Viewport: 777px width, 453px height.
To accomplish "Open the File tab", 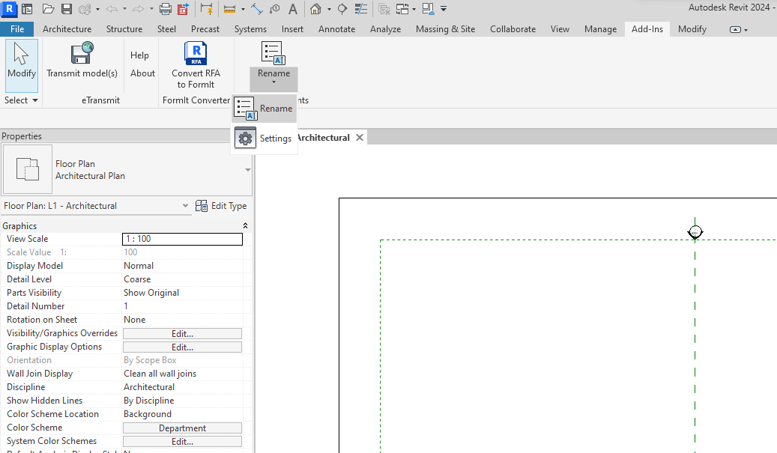I will pos(17,29).
